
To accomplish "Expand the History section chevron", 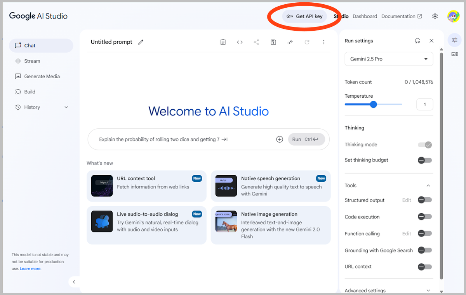I will 66,107.
